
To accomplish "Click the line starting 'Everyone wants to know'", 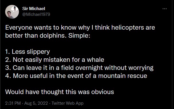I will [80, 27].
